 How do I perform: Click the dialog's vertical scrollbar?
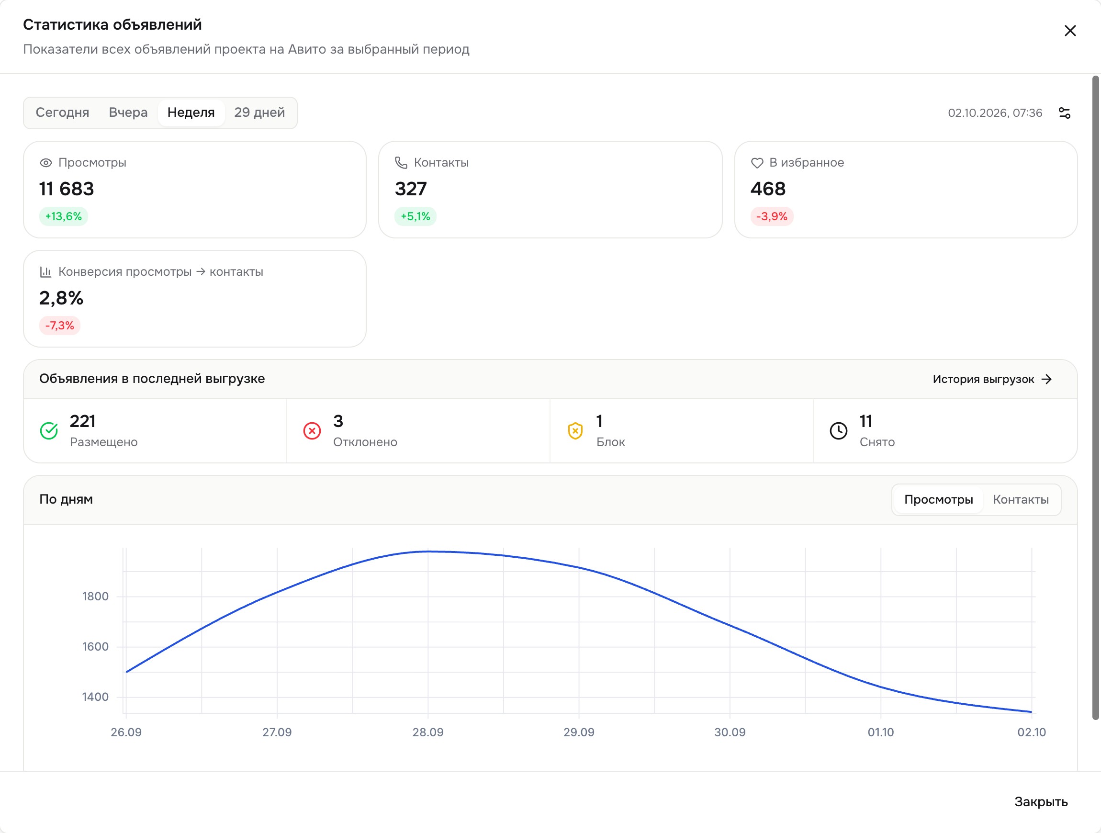click(x=1095, y=397)
